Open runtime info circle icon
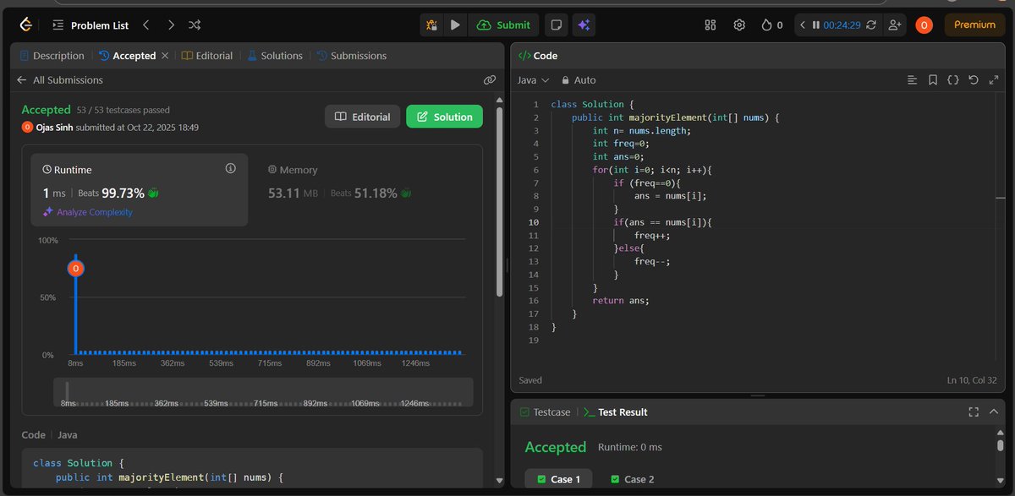This screenshot has width=1015, height=496. 230,169
